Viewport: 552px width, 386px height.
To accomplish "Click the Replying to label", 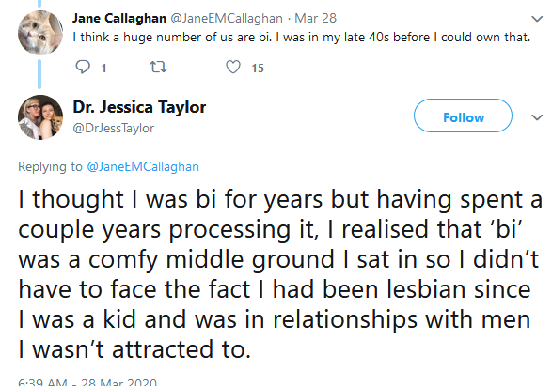I will coord(50,166).
